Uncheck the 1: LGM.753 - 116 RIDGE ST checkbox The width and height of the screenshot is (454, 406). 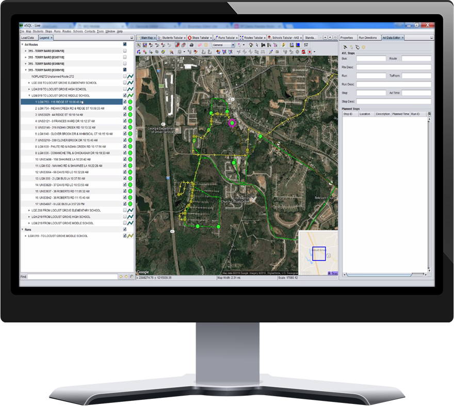point(125,102)
